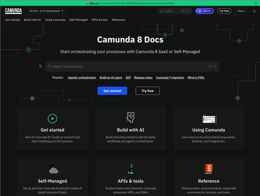Click magnifier icon in main search bar

click(x=49, y=66)
